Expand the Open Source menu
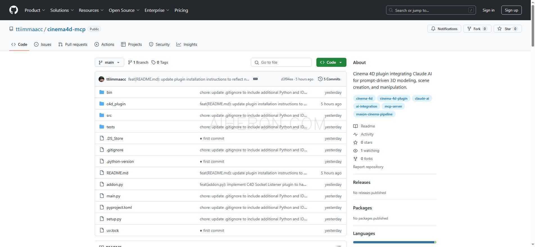The width and height of the screenshot is (535, 247). pyautogui.click(x=124, y=10)
